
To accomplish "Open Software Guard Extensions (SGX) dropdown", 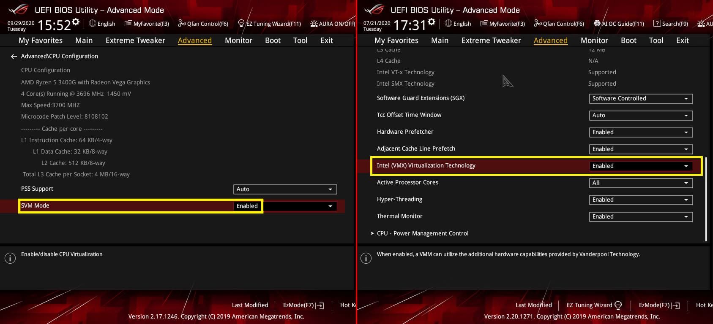I will point(641,98).
